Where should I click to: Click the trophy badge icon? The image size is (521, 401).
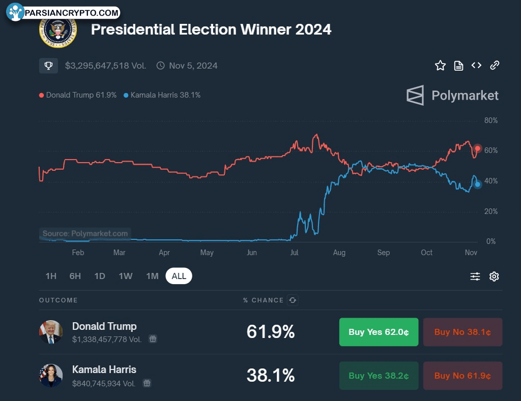[x=48, y=66]
